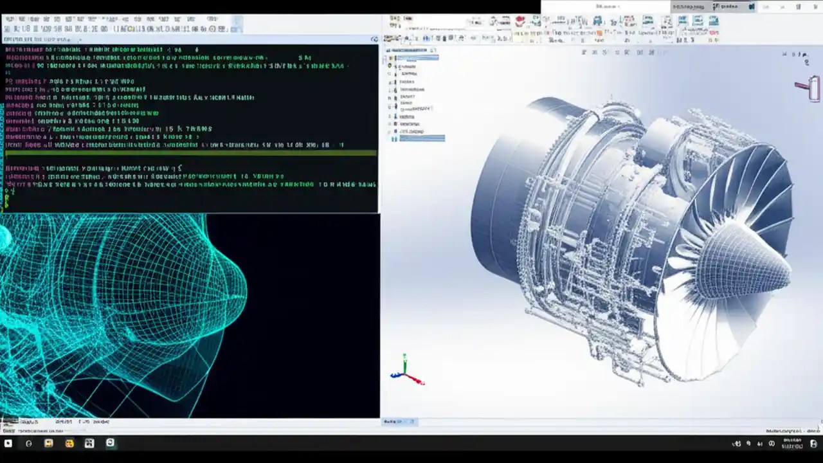Screen dimensions: 823x463
Task: Collapse the highlighted subassembly in the tree
Action: click(385, 138)
